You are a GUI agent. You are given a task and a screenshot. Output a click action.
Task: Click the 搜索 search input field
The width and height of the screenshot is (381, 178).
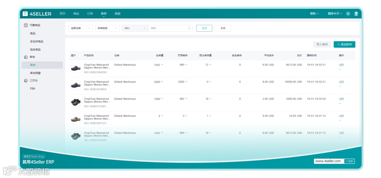(170, 28)
